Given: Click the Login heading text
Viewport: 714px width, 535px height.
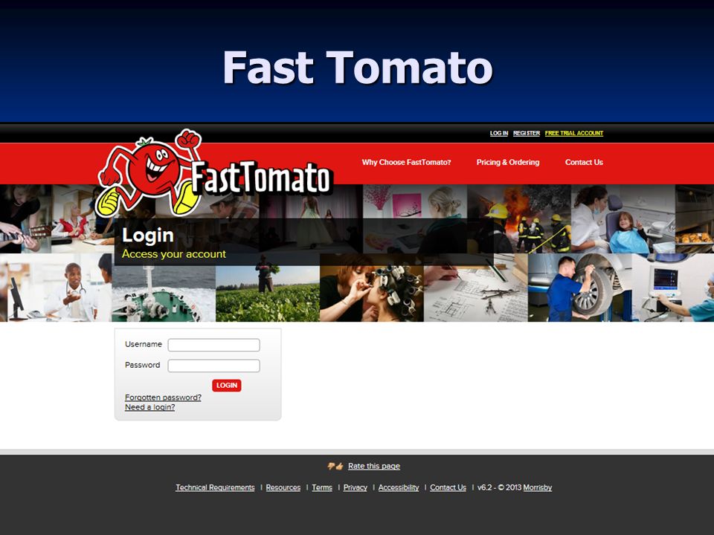Looking at the screenshot, I should point(147,236).
